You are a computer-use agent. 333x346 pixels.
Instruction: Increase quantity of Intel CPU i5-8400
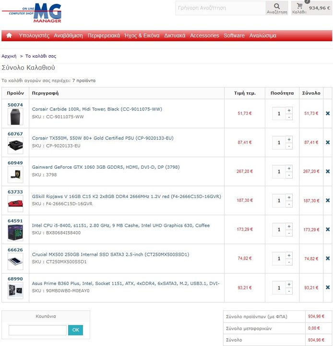tap(289, 226)
